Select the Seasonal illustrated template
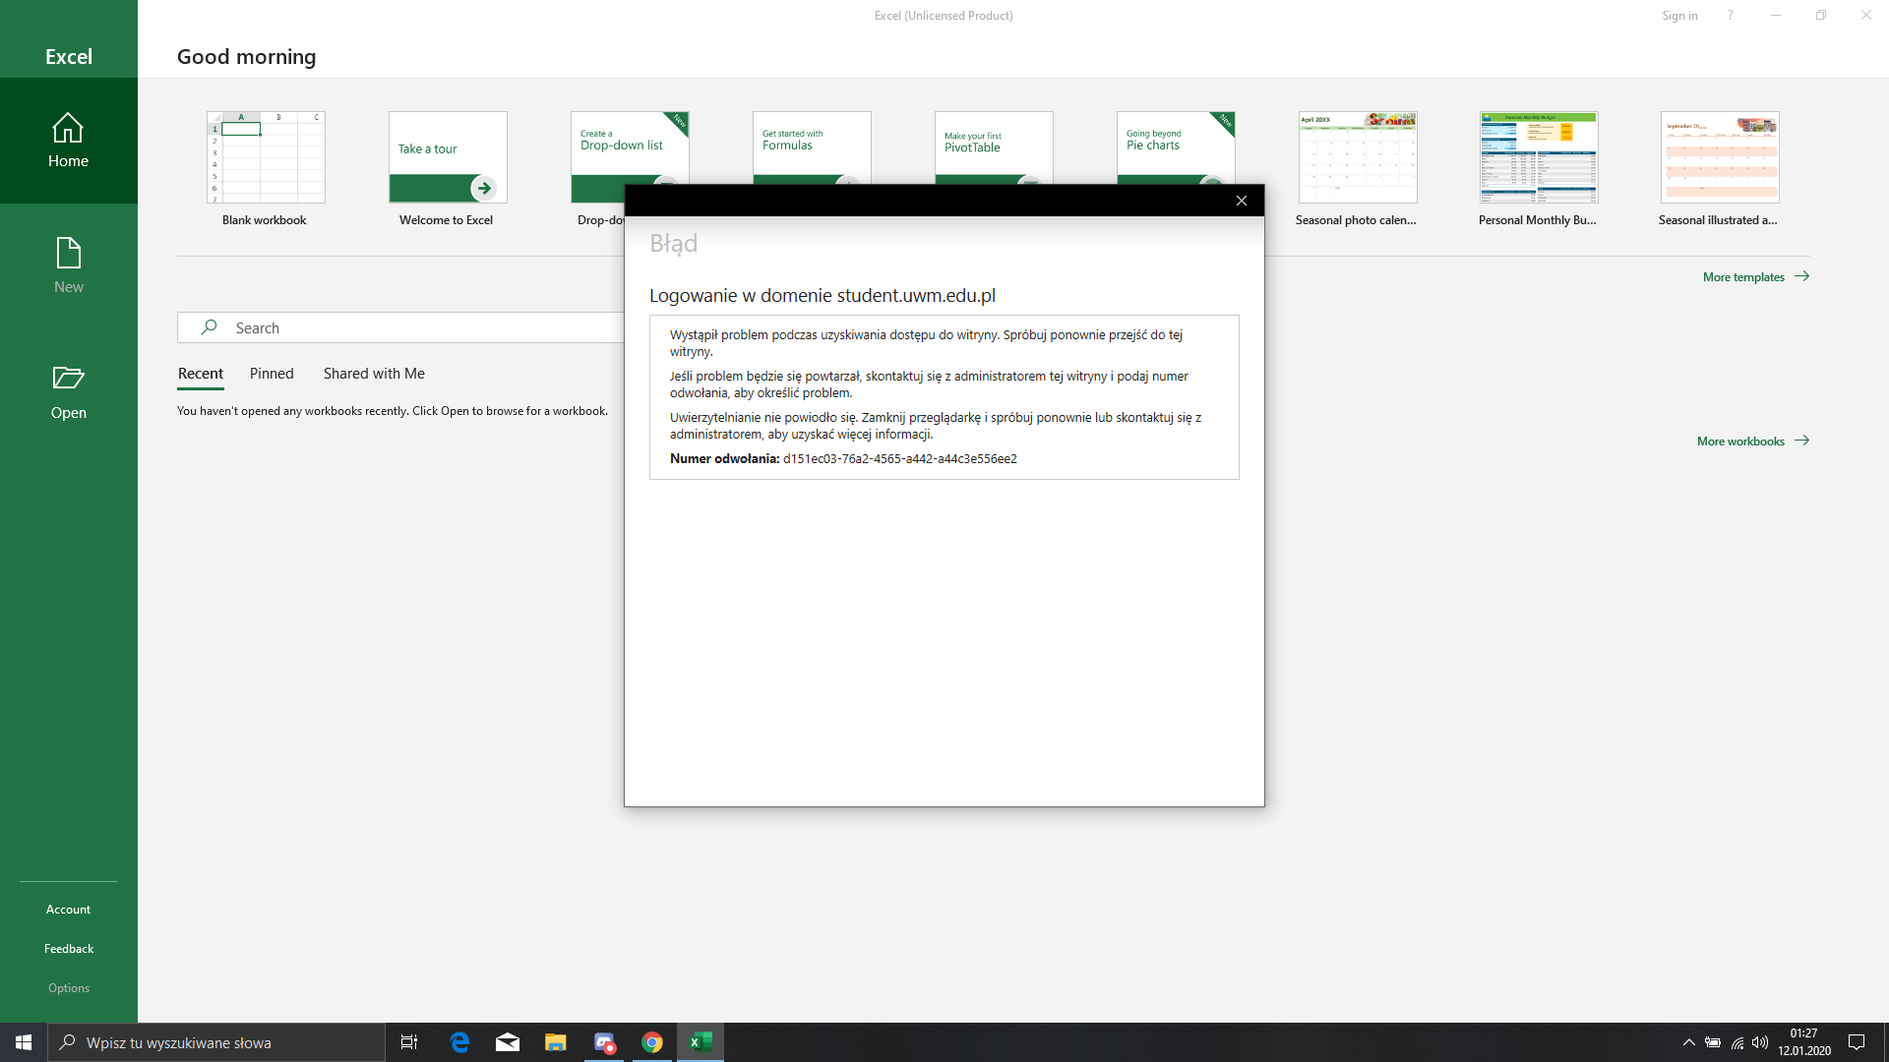The width and height of the screenshot is (1889, 1062). (x=1720, y=169)
